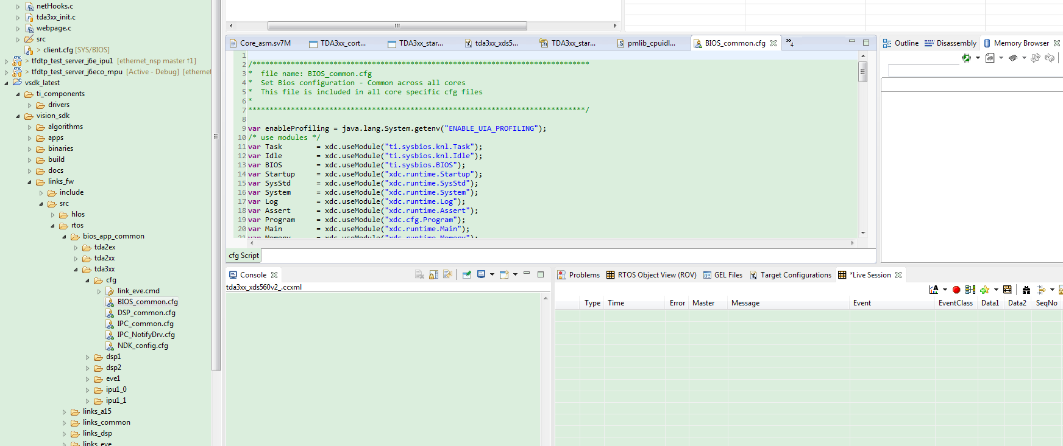Open the tda3xx_xds5... editor tab

[x=491, y=43]
